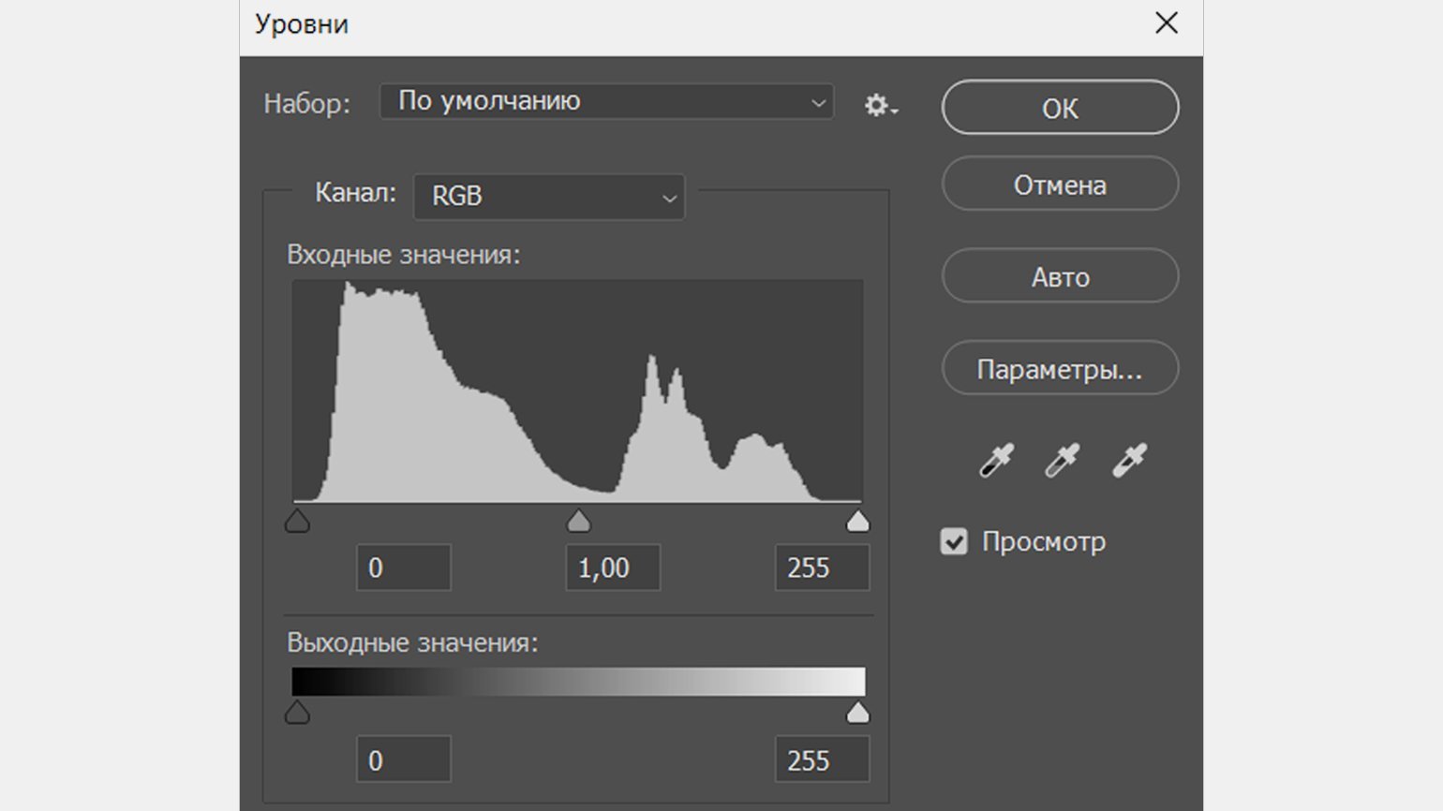Grab the output highlights white slider
Screen dimensions: 1443x811
coord(857,713)
